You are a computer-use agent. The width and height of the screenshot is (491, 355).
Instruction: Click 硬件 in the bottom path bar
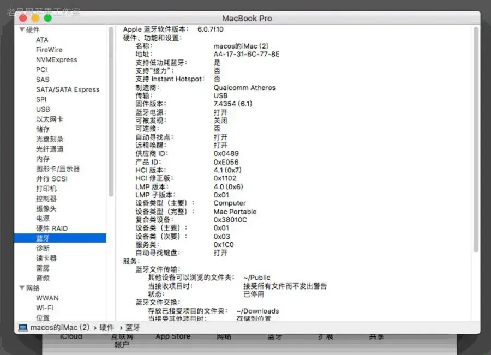pos(106,327)
